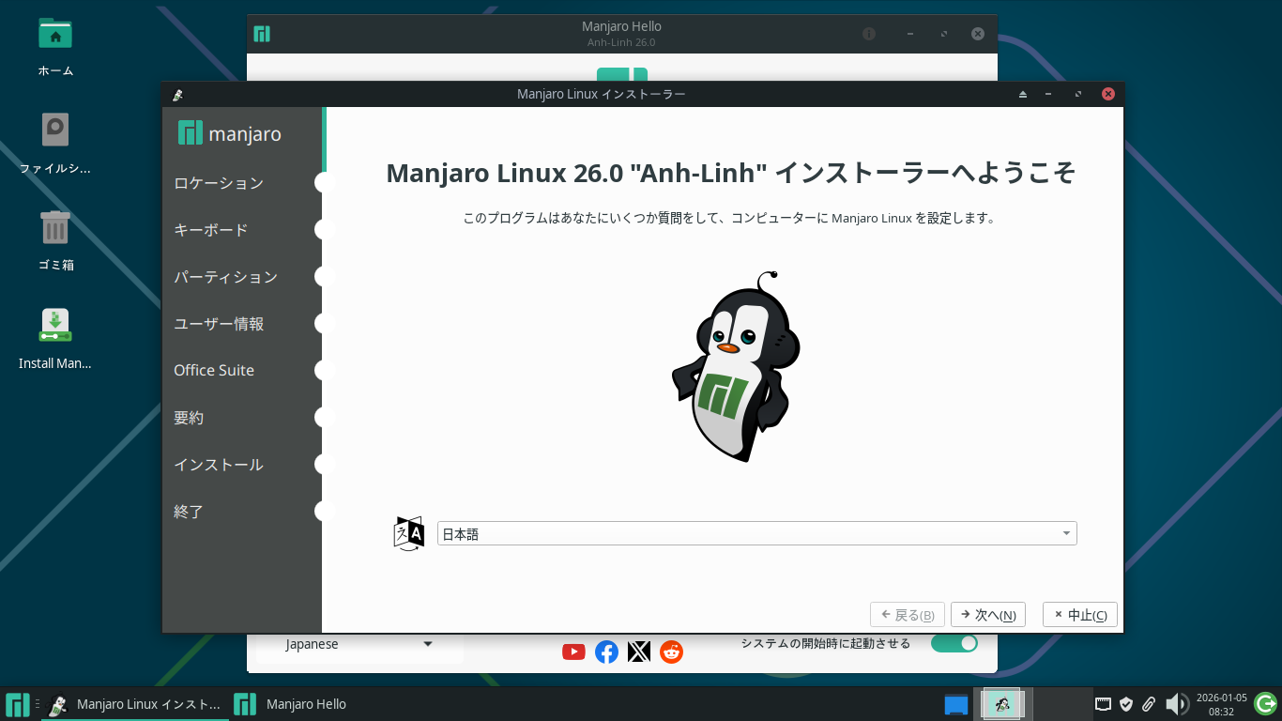
Task: Click the Manjaro logo in installer sidebar
Action: pos(229,133)
